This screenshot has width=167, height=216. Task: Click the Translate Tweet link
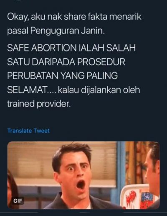(28, 131)
